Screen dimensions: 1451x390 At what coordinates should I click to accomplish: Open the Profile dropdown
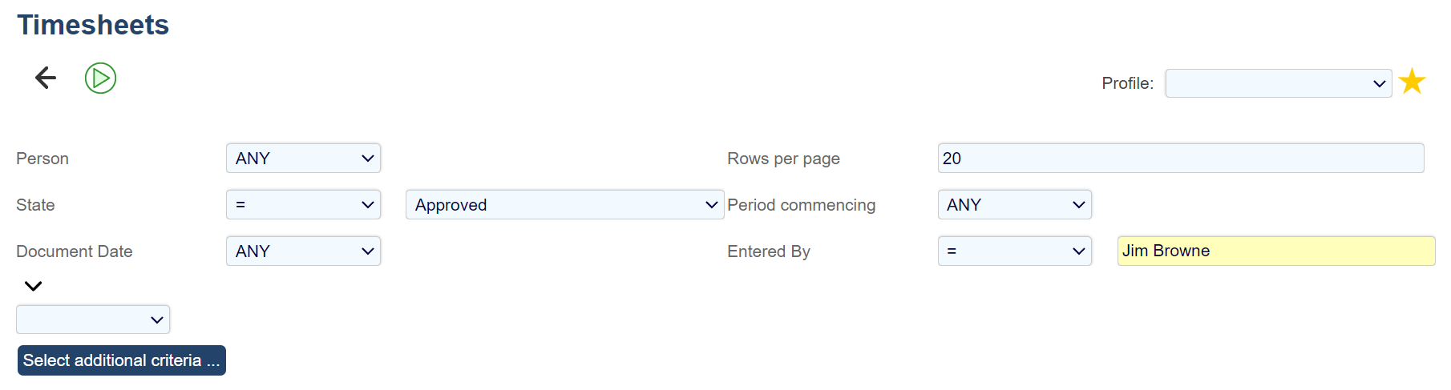[1278, 83]
